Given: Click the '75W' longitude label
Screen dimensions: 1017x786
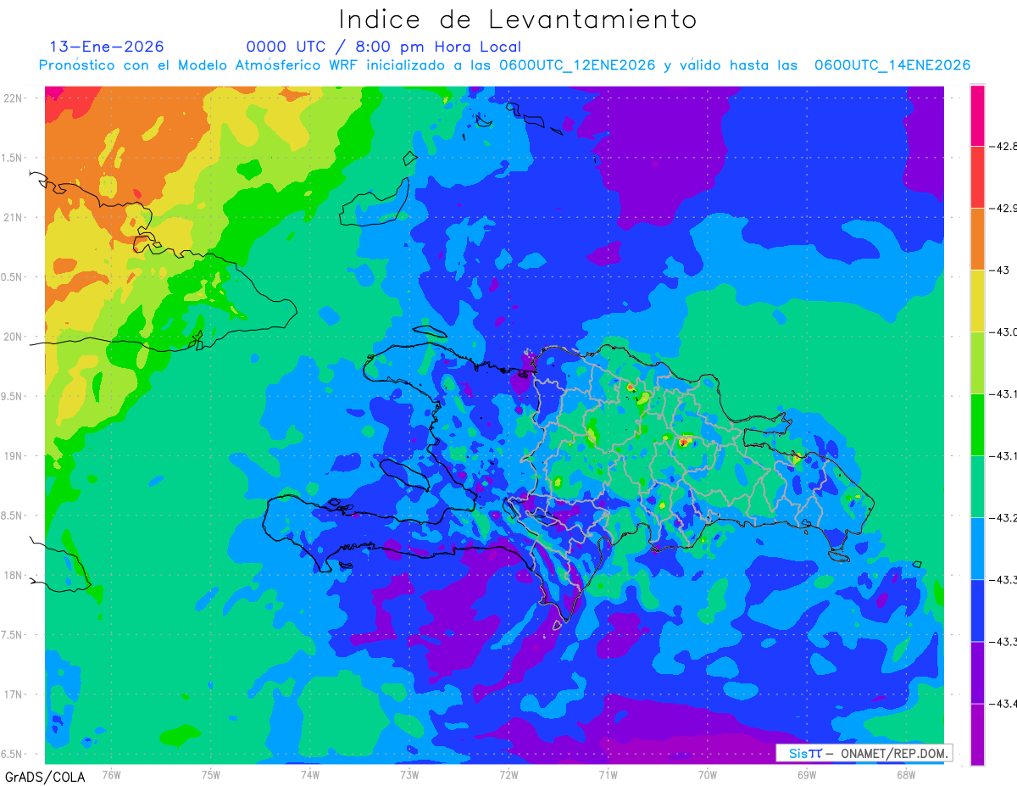Looking at the screenshot, I should [210, 775].
